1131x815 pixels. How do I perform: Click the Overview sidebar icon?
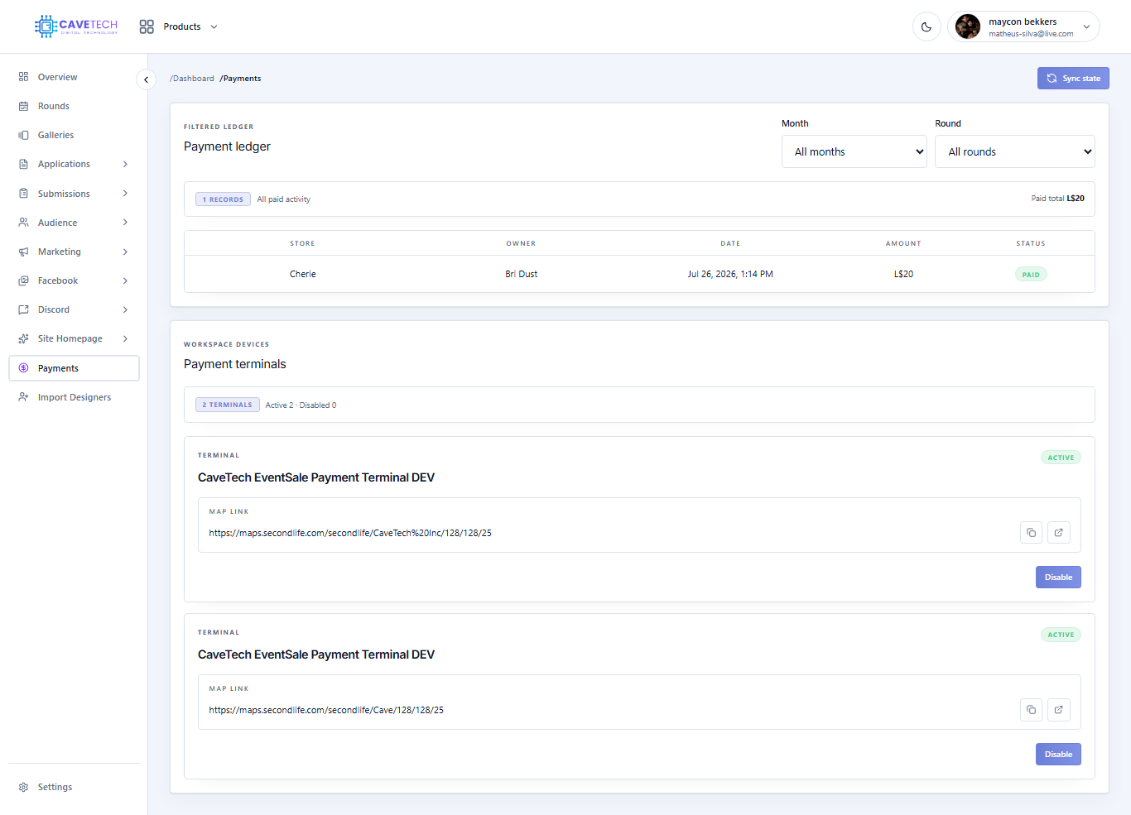(x=23, y=77)
